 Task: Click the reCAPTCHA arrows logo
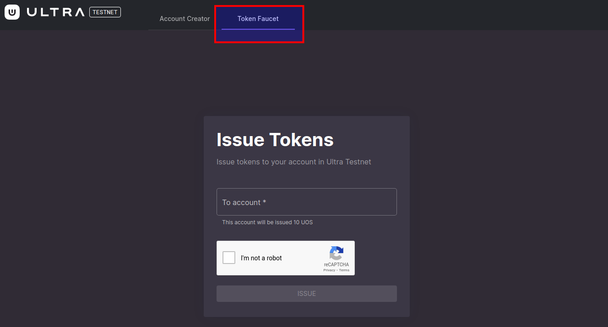pyautogui.click(x=337, y=253)
